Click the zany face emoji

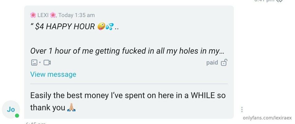[x=101, y=27]
